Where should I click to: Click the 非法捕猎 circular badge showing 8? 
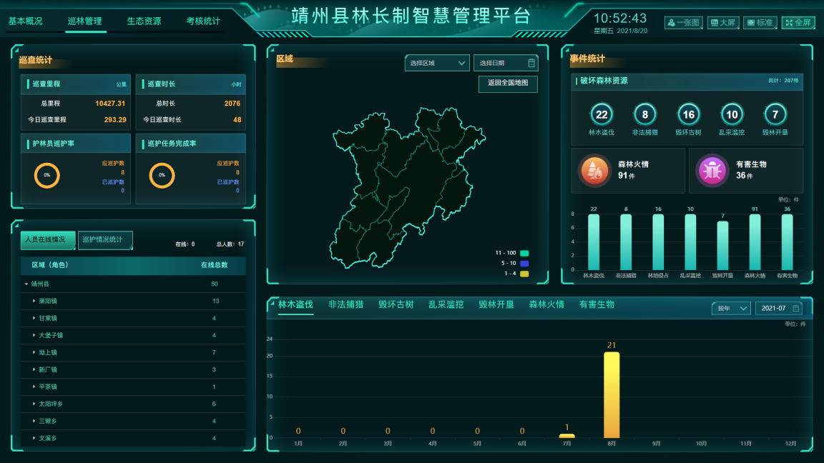tap(645, 114)
